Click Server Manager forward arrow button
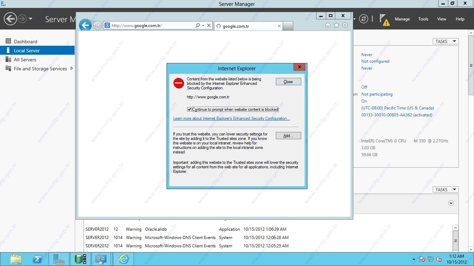Screen dimensions: 474x266 pyautogui.click(x=22, y=19)
